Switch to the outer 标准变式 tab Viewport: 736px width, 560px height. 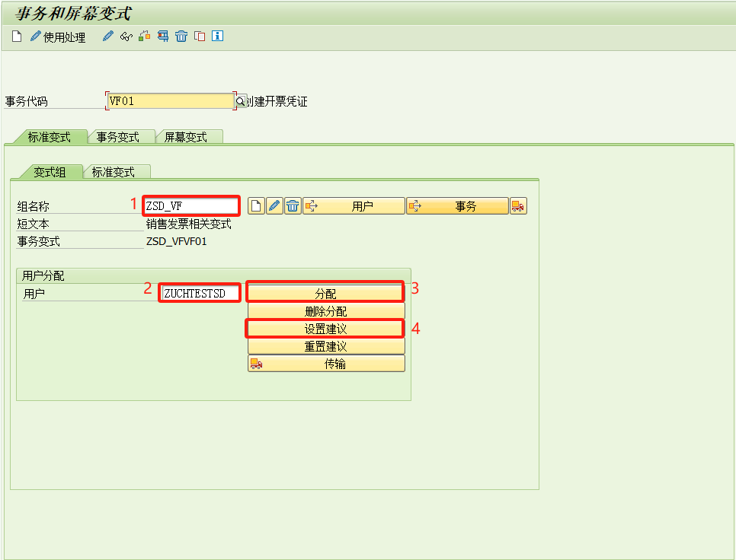50,137
